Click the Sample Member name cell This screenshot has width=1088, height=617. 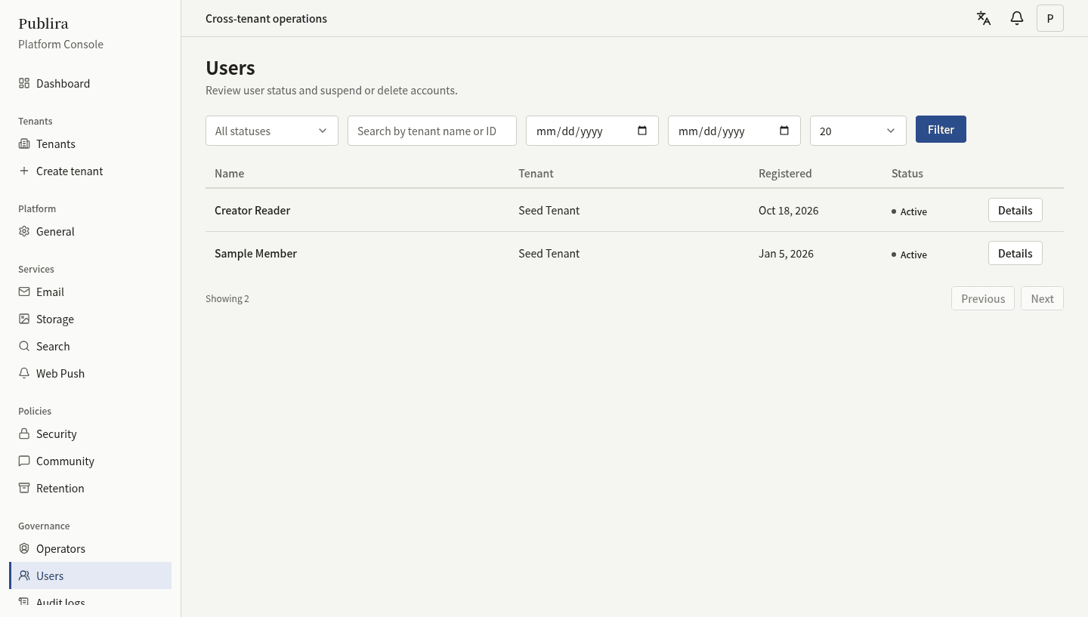[255, 253]
